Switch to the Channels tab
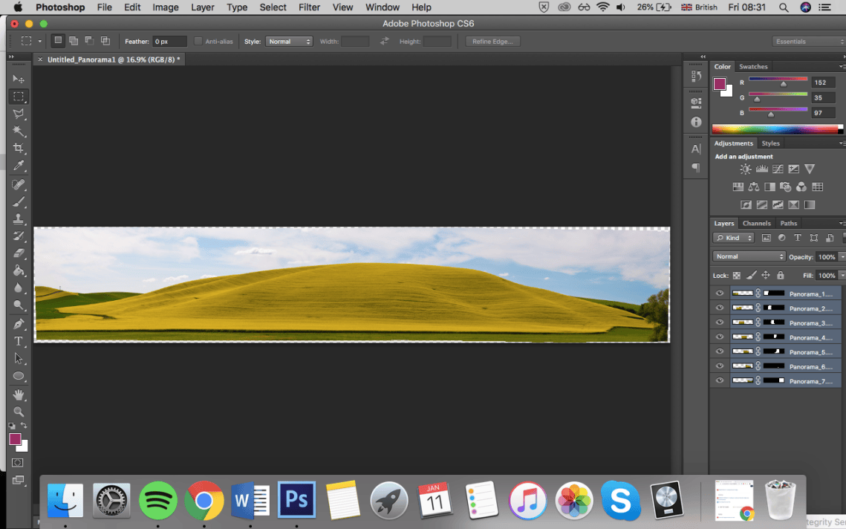846x529 pixels. pos(756,224)
